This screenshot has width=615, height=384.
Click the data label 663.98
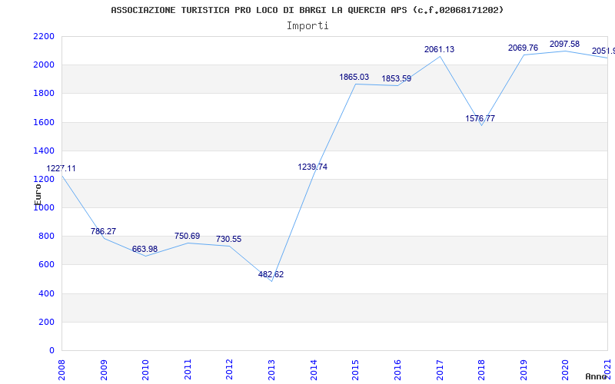[145, 249]
